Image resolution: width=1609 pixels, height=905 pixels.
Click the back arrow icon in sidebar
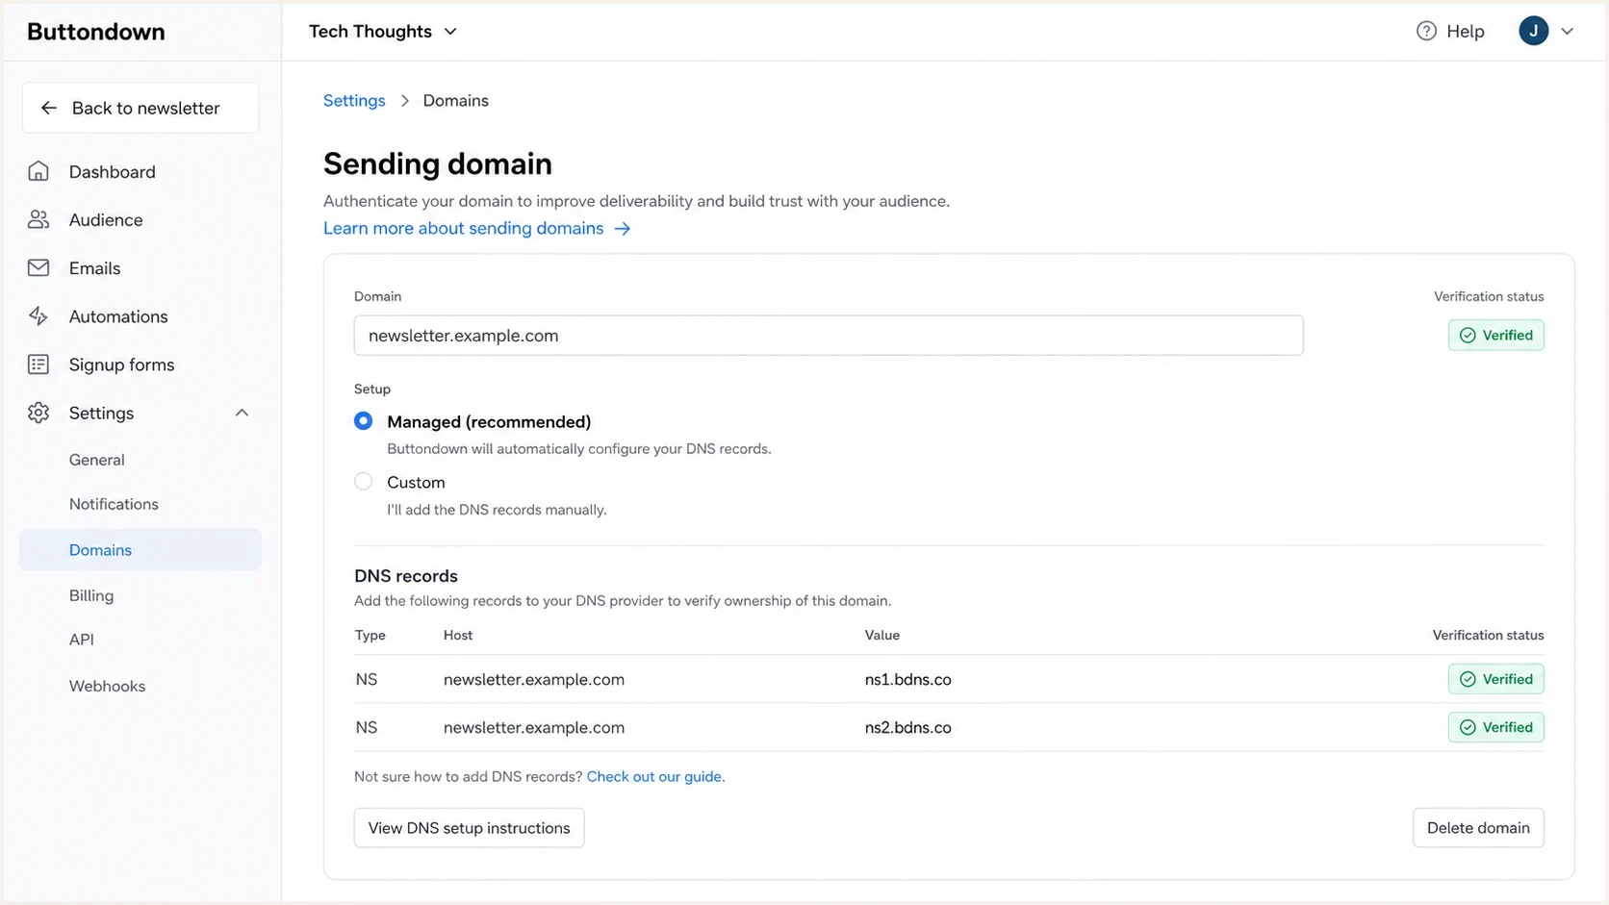tap(48, 108)
